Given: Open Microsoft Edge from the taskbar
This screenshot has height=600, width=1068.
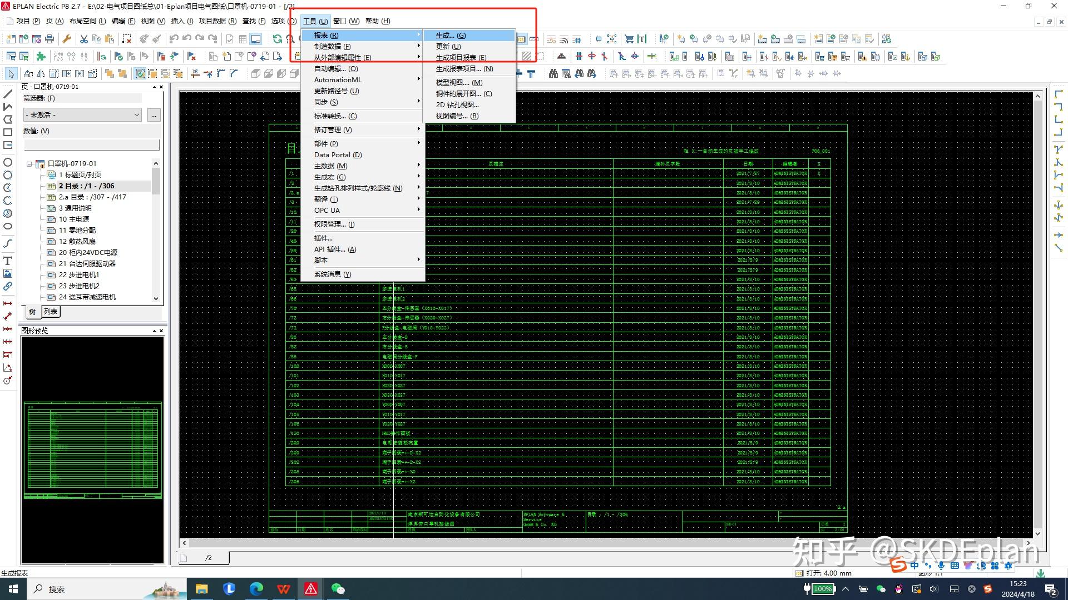Looking at the screenshot, I should coord(256,589).
